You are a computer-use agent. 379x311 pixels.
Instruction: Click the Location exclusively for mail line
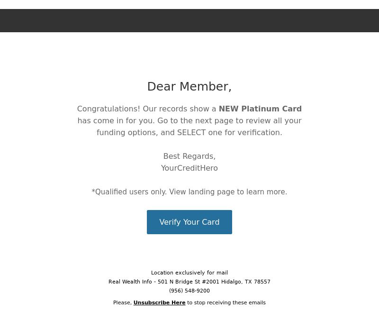click(189, 273)
